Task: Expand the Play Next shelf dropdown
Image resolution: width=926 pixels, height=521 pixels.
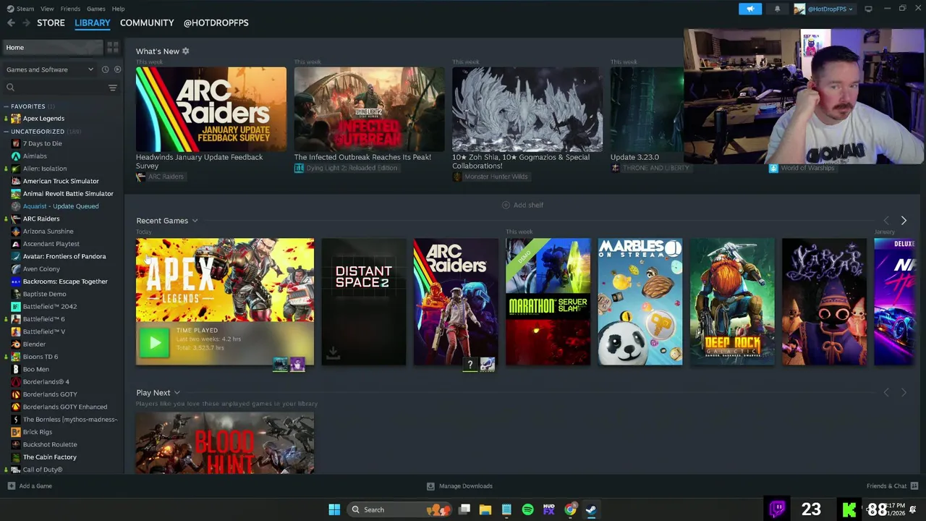Action: pyautogui.click(x=177, y=393)
